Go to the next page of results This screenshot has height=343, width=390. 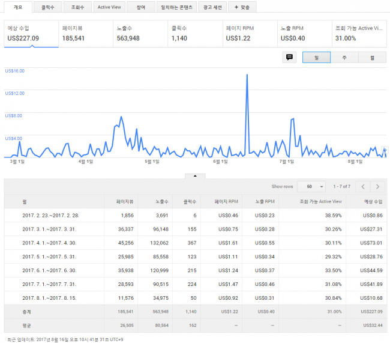pyautogui.click(x=378, y=186)
